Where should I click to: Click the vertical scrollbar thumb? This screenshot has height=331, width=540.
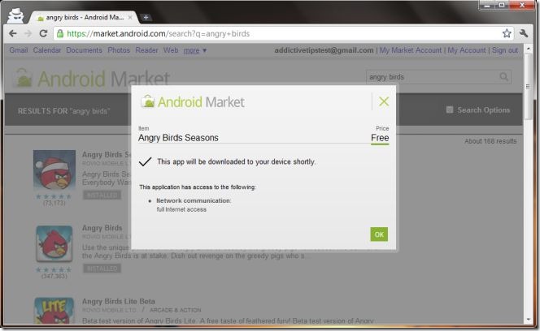(528, 86)
